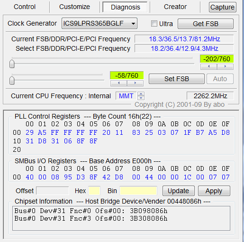This screenshot has height=242, width=244.
Task: Click the Set FSB button
Action: click(177, 79)
